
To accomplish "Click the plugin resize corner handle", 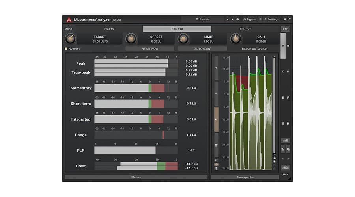I will tap(290, 179).
